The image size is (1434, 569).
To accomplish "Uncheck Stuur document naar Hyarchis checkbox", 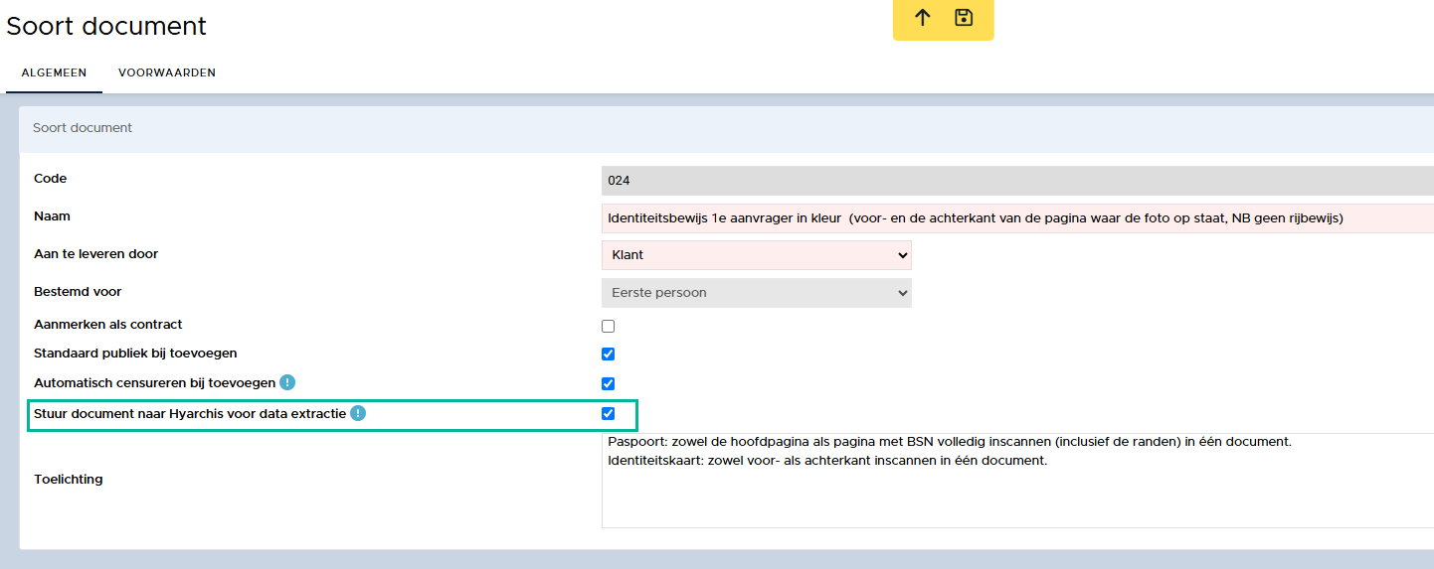I will tap(609, 413).
